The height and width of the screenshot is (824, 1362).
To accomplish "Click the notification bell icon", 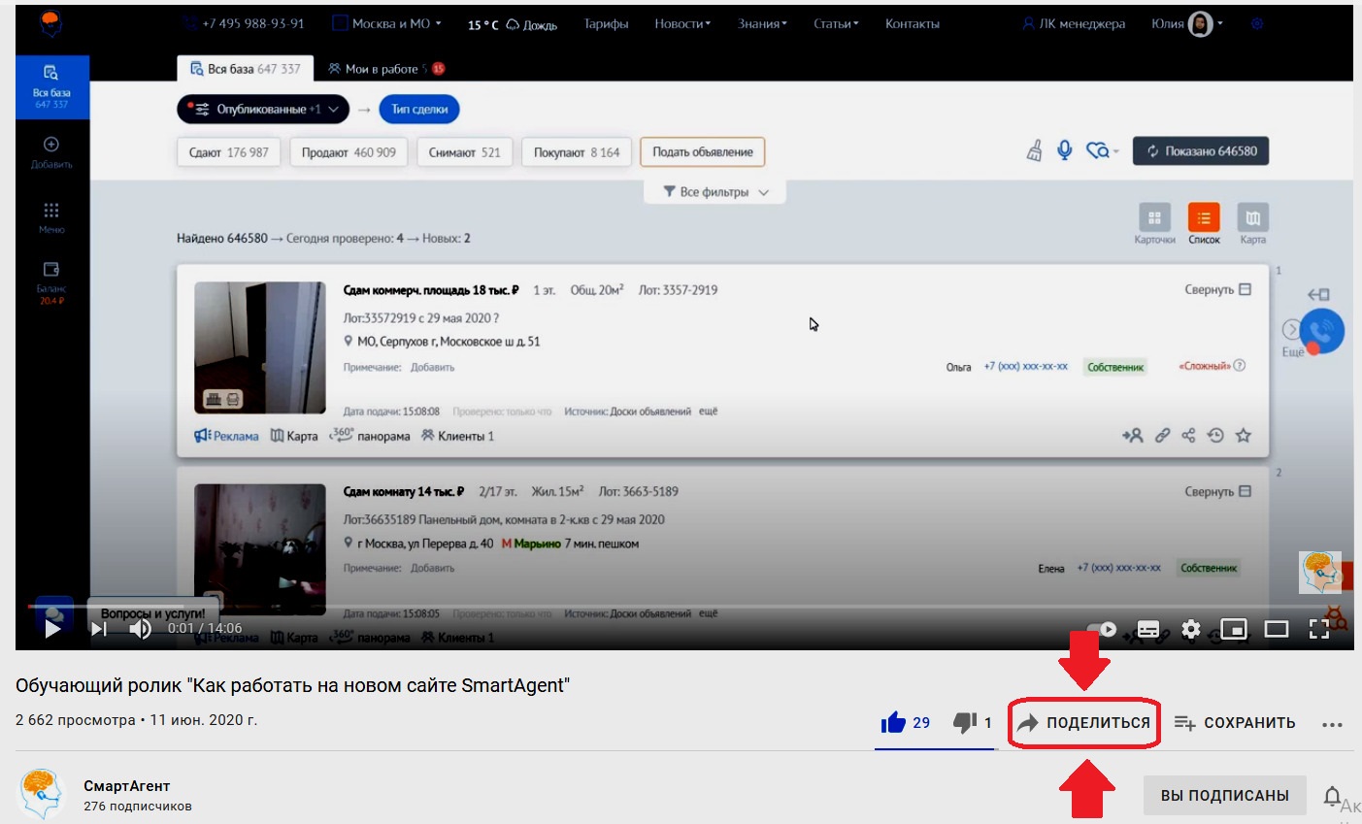I will (x=1333, y=796).
